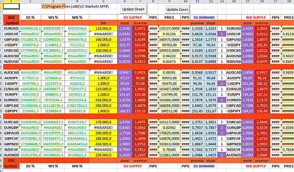Click the USDJPY distal cell 103,77
Image resolution: width=294 pixels, height=172 pixels.
click(x=125, y=45)
